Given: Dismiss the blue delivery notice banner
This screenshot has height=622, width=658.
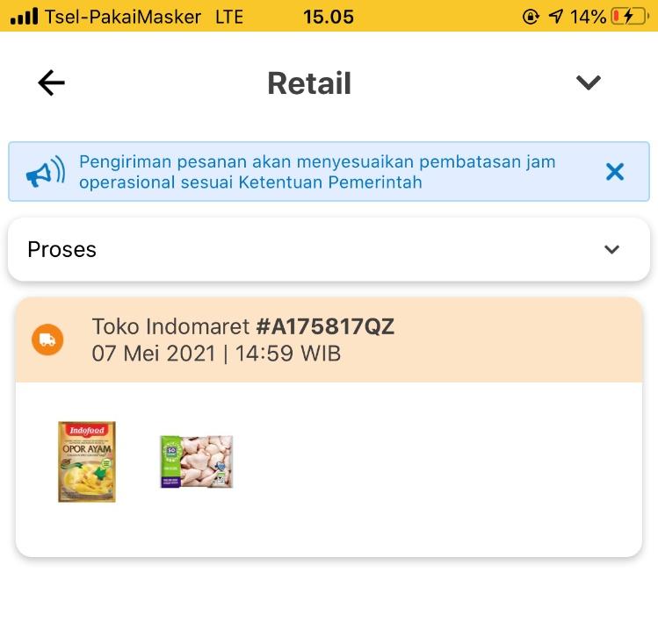Looking at the screenshot, I should click(x=615, y=172).
